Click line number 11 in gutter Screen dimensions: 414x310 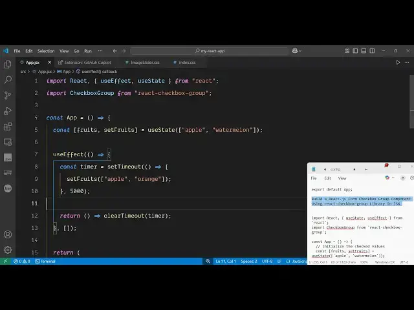pos(34,203)
